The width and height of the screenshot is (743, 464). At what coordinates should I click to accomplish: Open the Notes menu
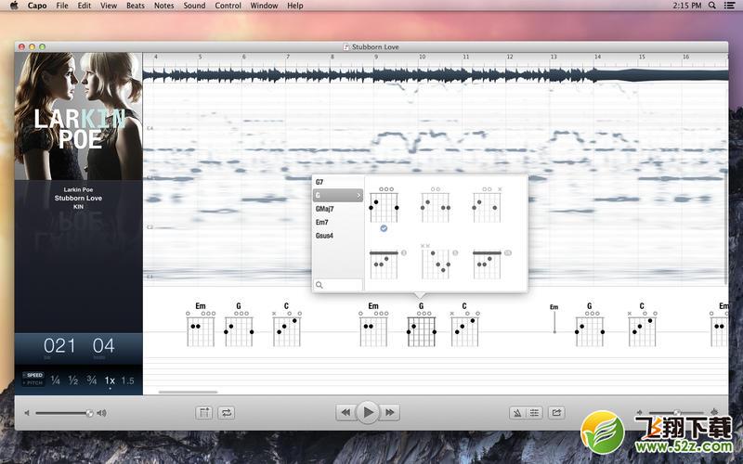pyautogui.click(x=164, y=6)
